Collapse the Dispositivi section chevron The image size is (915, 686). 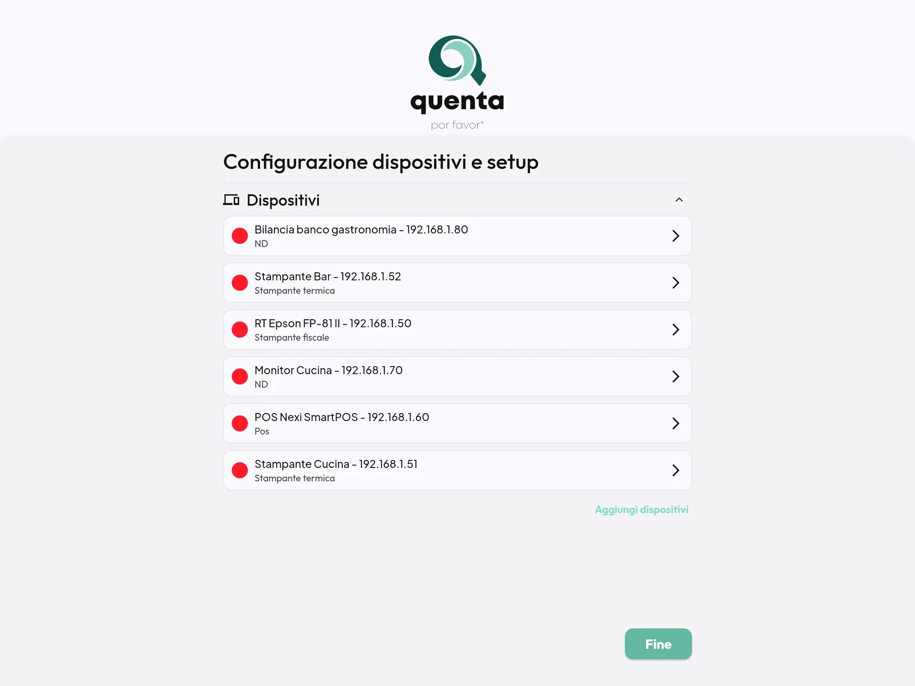coord(679,200)
